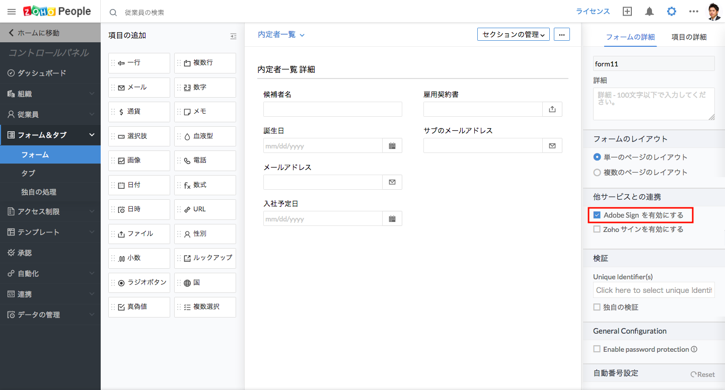Click the upload icon for 雇用契約書
This screenshot has width=725, height=390.
(552, 109)
